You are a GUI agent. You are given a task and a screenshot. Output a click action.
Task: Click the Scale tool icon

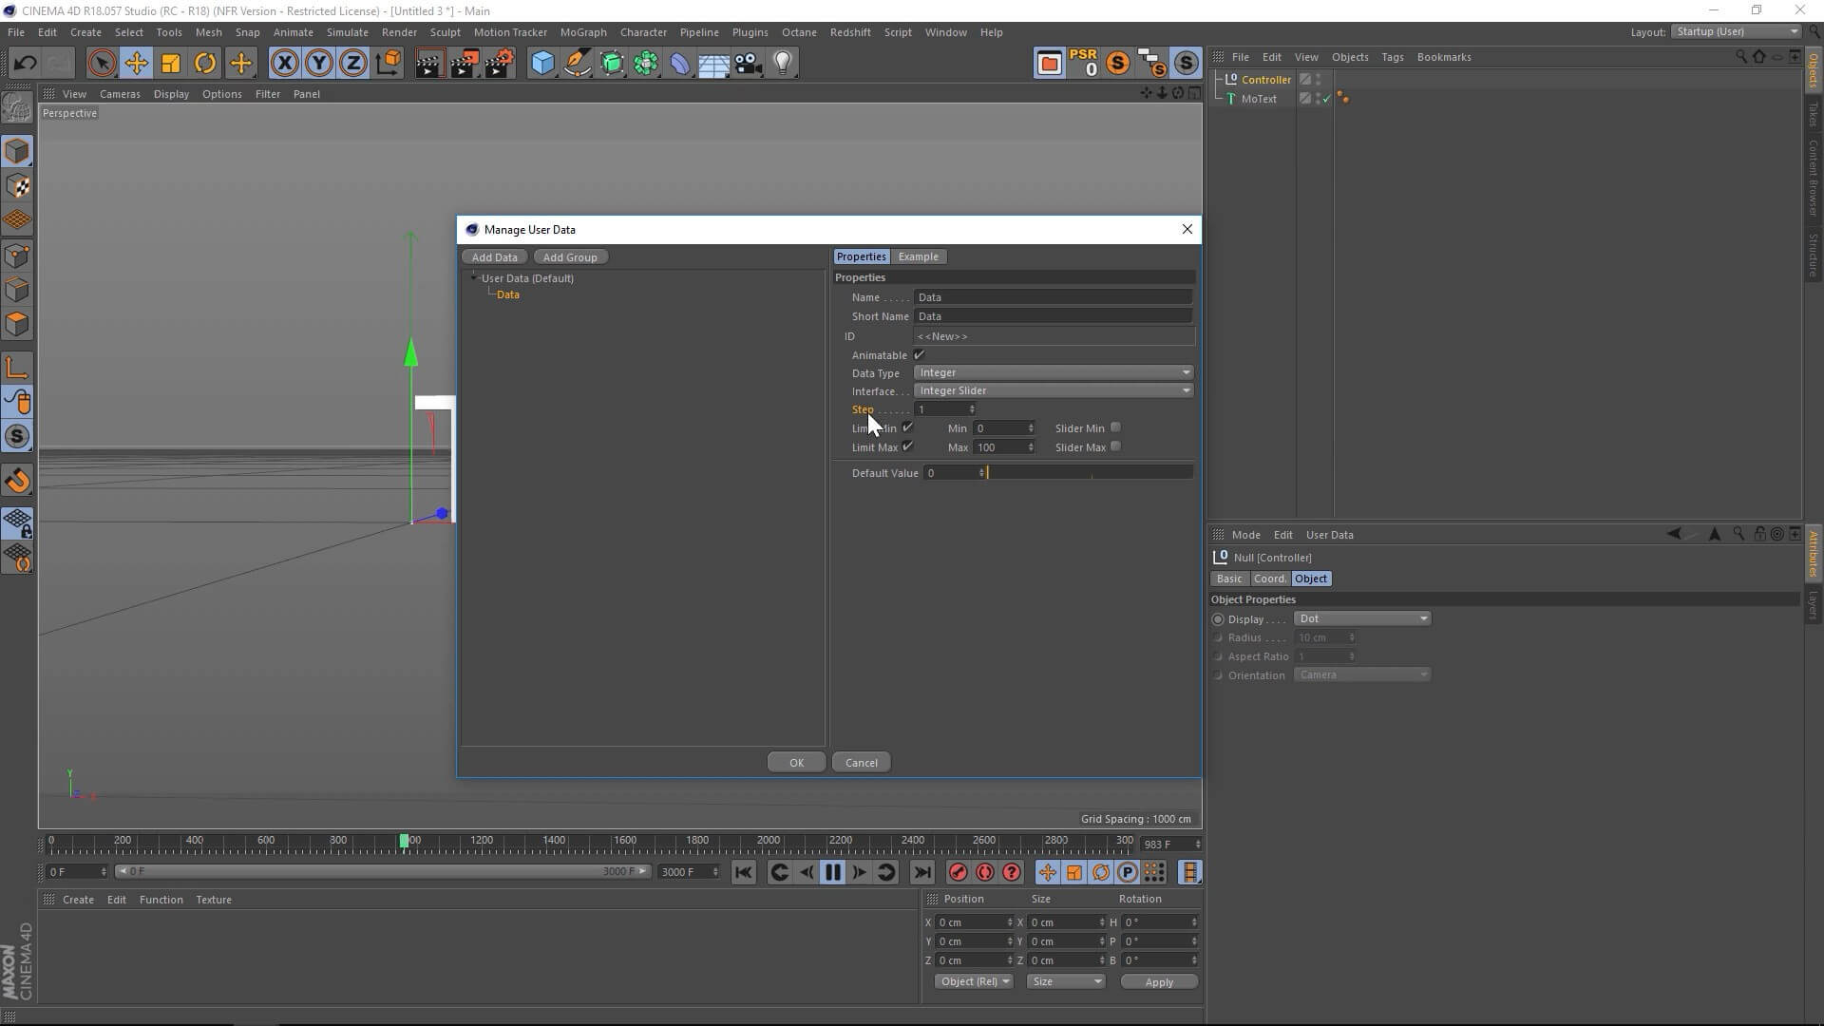coord(171,64)
